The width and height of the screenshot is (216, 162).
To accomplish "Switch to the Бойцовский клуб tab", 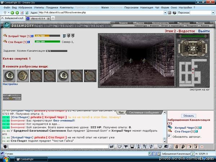I will (x=13, y=18).
